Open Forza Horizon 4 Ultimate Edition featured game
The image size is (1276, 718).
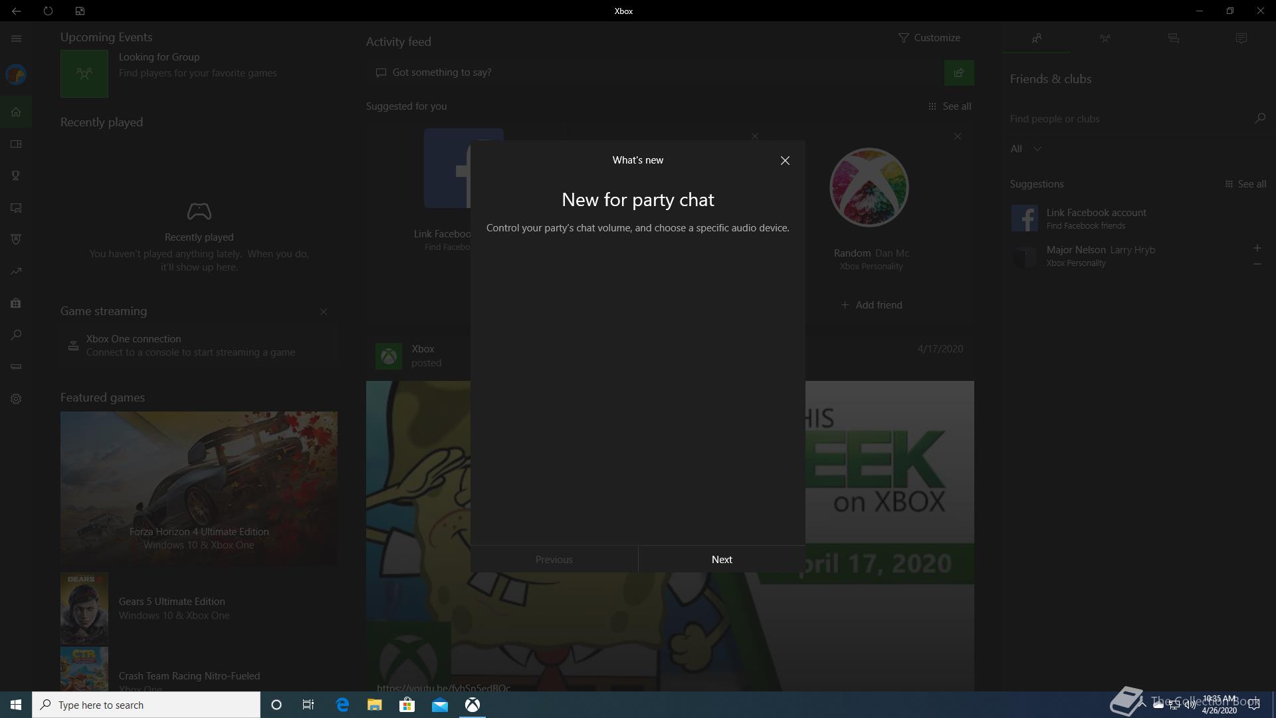coord(199,488)
